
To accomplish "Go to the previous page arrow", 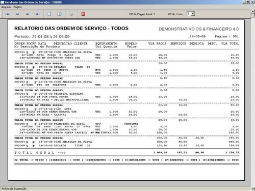I will [17, 14].
